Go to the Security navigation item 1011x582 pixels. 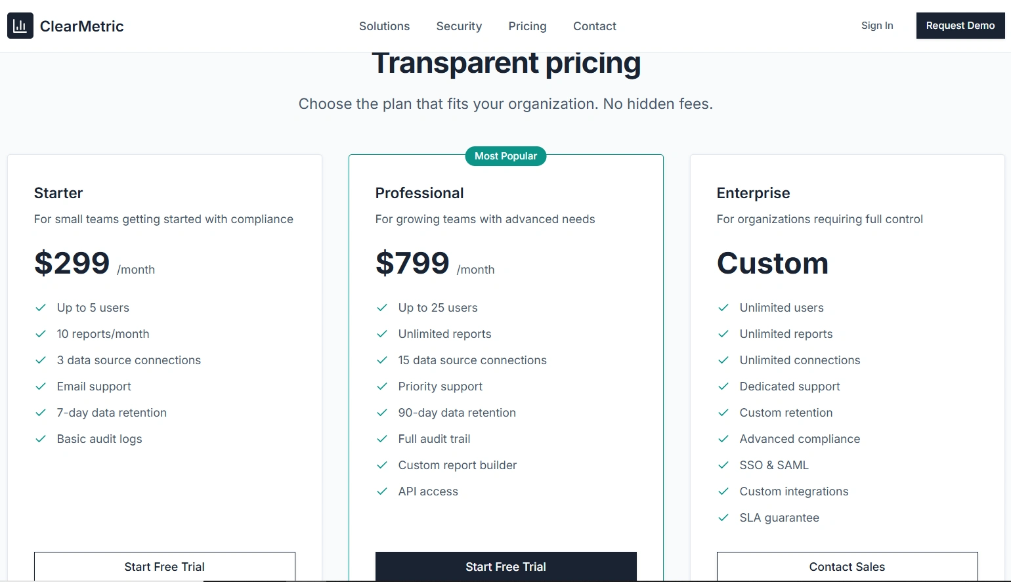(459, 26)
